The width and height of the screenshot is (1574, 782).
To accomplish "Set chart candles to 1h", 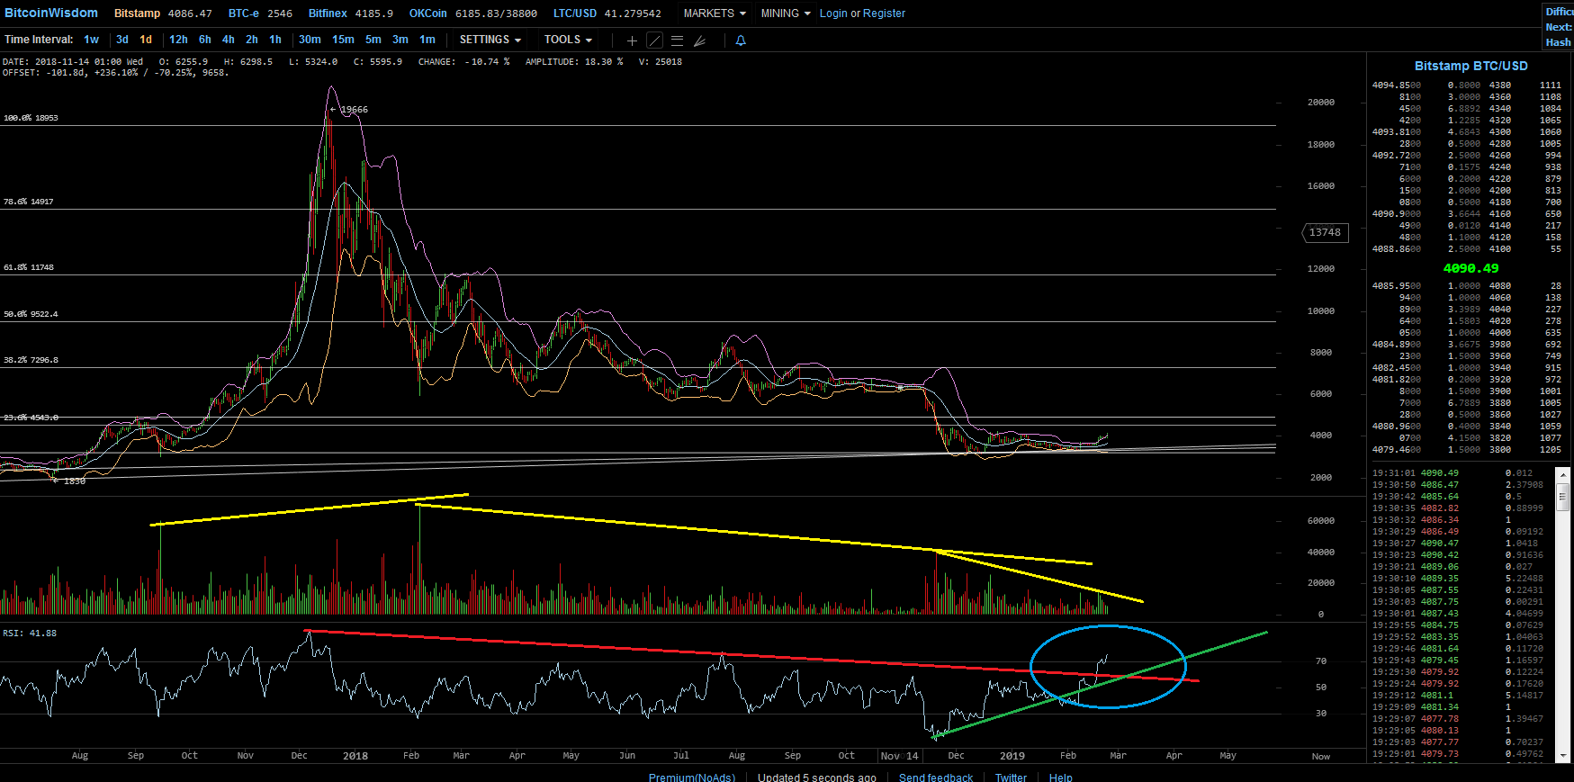I will [275, 40].
